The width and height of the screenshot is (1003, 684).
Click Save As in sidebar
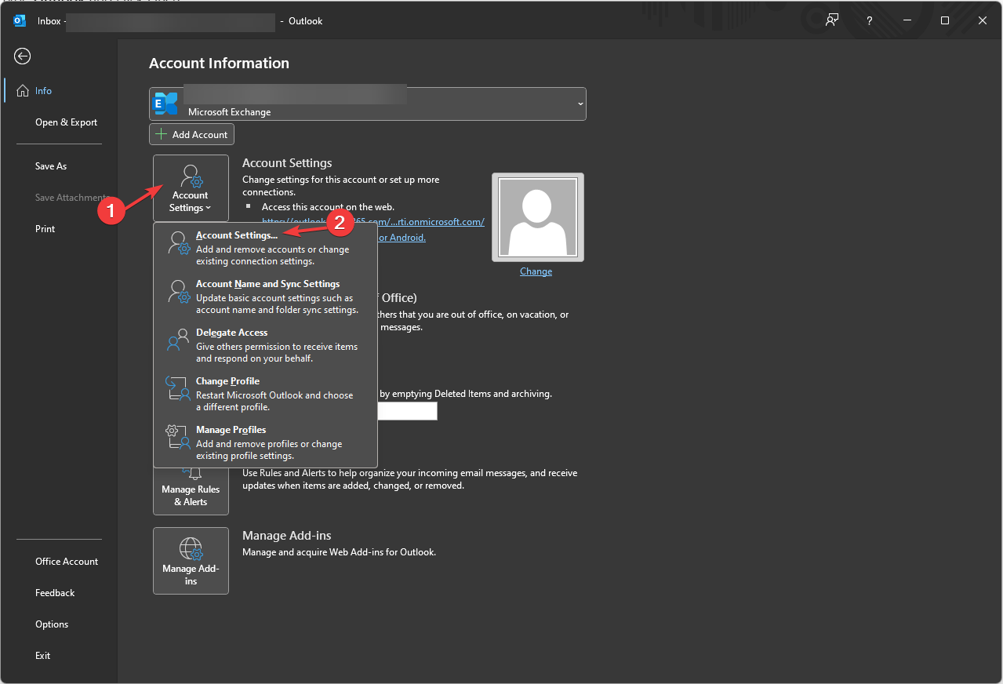click(51, 166)
